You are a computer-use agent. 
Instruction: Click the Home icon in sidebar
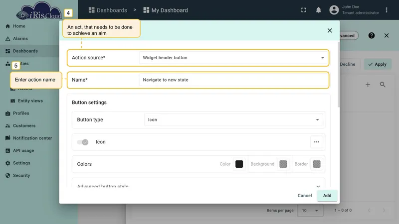point(7,26)
